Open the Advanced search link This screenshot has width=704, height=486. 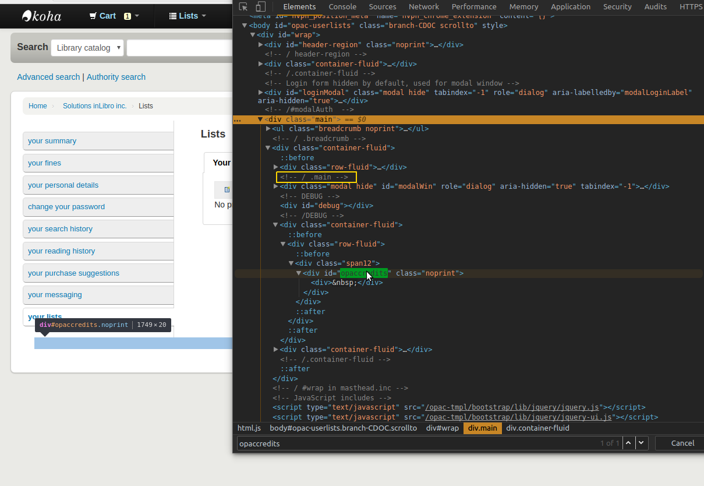(x=48, y=77)
